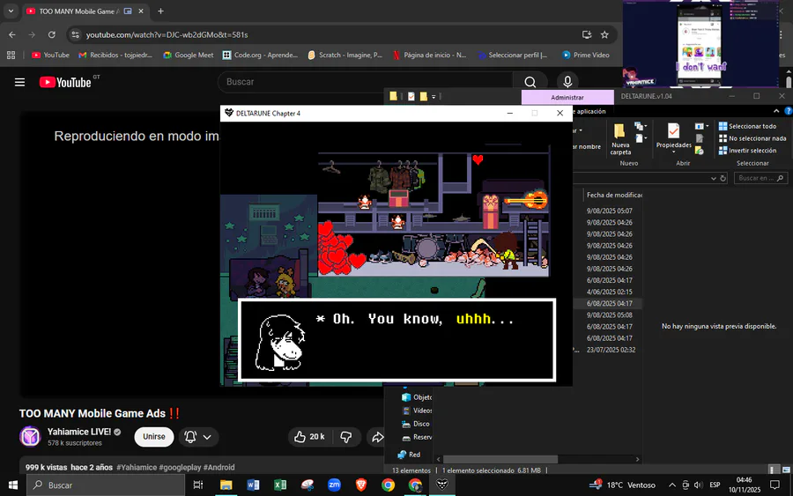Screen dimensions: 793x496
Task: Open Brave browser from the taskbar
Action: click(x=361, y=485)
